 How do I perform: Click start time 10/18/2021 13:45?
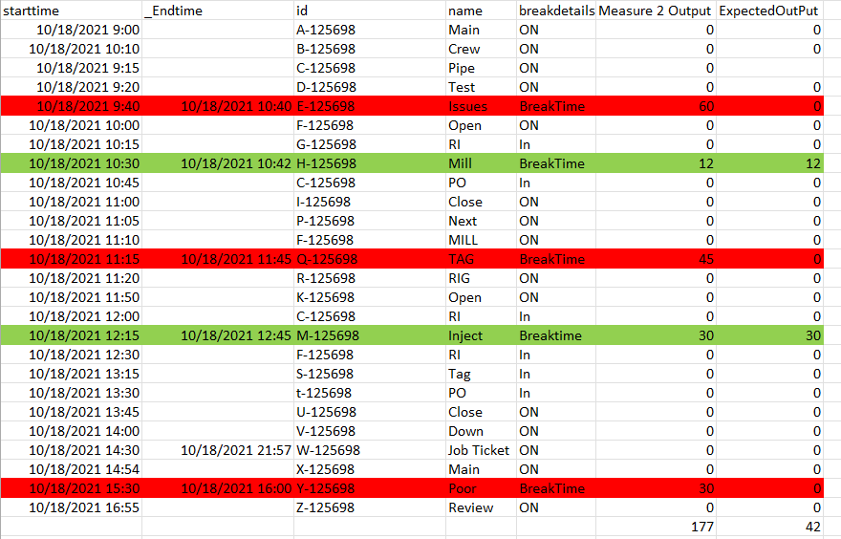[72, 412]
